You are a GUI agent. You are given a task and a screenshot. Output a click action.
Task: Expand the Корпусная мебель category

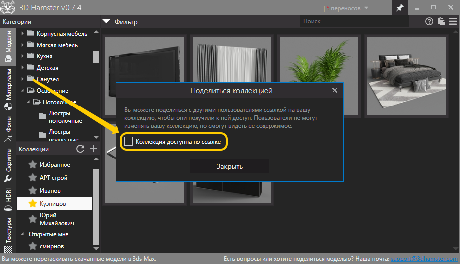pyautogui.click(x=23, y=33)
